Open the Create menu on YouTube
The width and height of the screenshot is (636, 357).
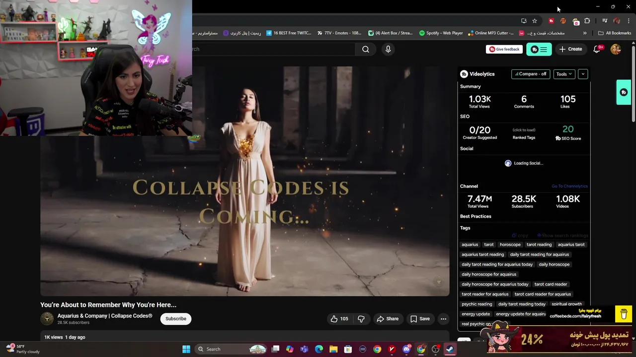pyautogui.click(x=570, y=49)
